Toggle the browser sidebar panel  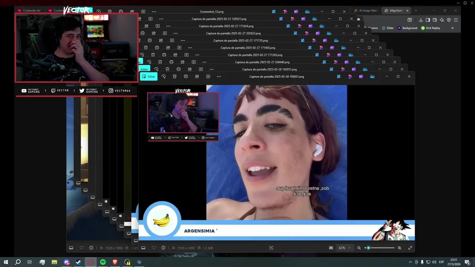427,20
